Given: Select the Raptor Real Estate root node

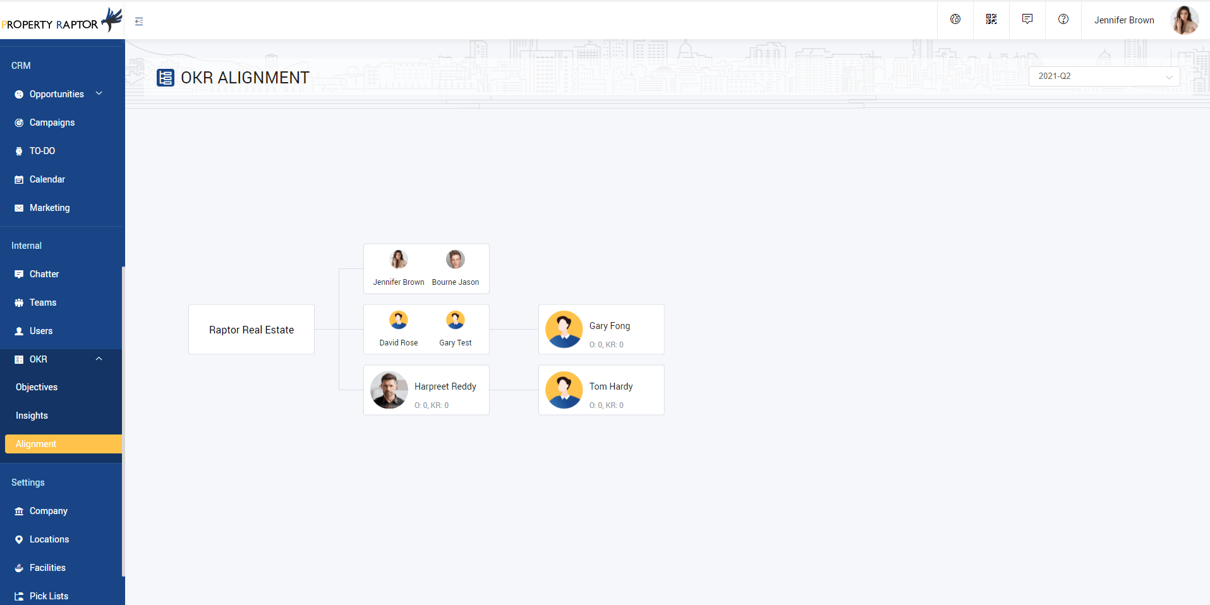Looking at the screenshot, I should click(x=251, y=330).
